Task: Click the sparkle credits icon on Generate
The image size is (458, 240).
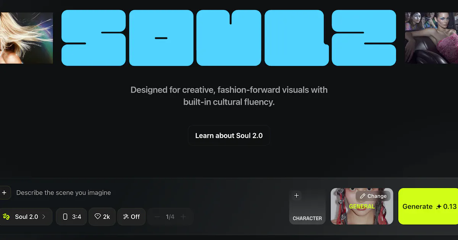Action: 439,206
